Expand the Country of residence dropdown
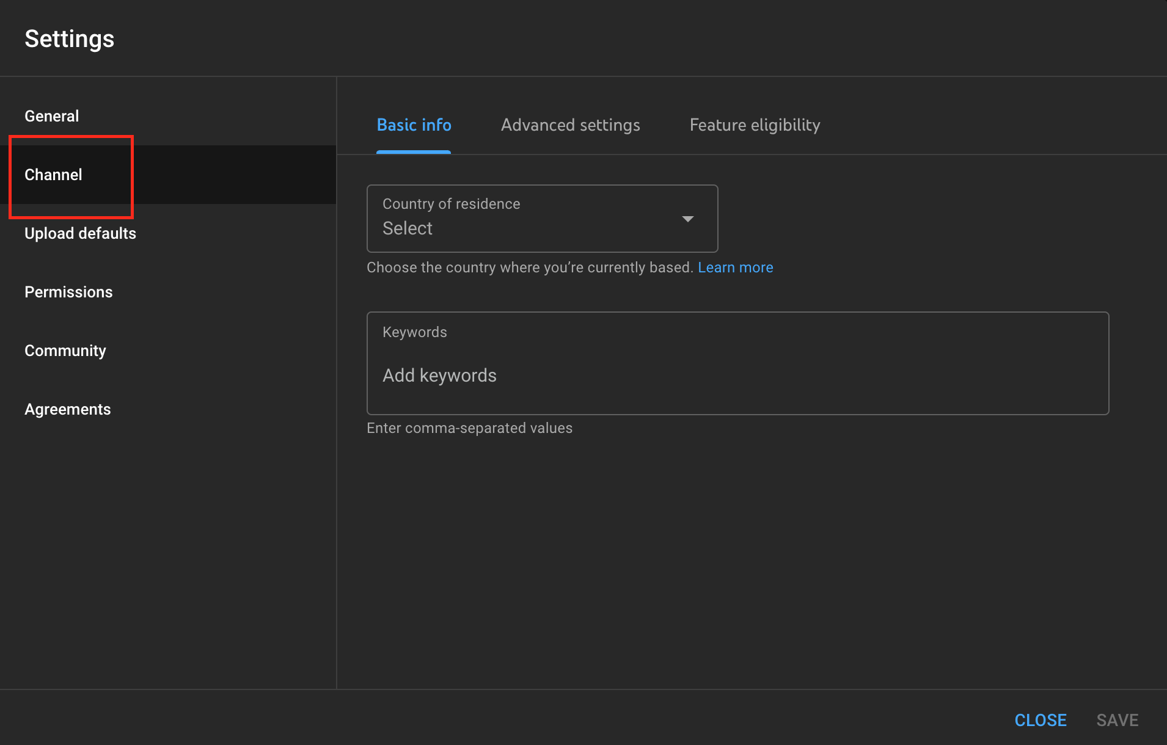This screenshot has width=1167, height=745. pyautogui.click(x=542, y=219)
